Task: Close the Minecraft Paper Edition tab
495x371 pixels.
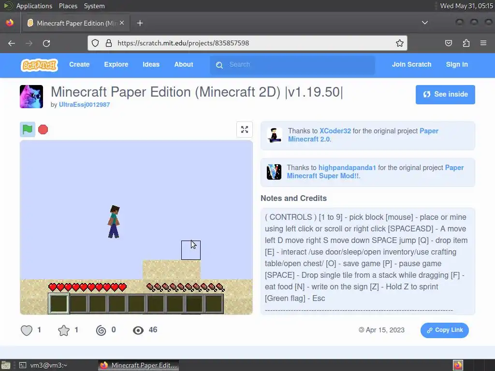Action: click(122, 23)
